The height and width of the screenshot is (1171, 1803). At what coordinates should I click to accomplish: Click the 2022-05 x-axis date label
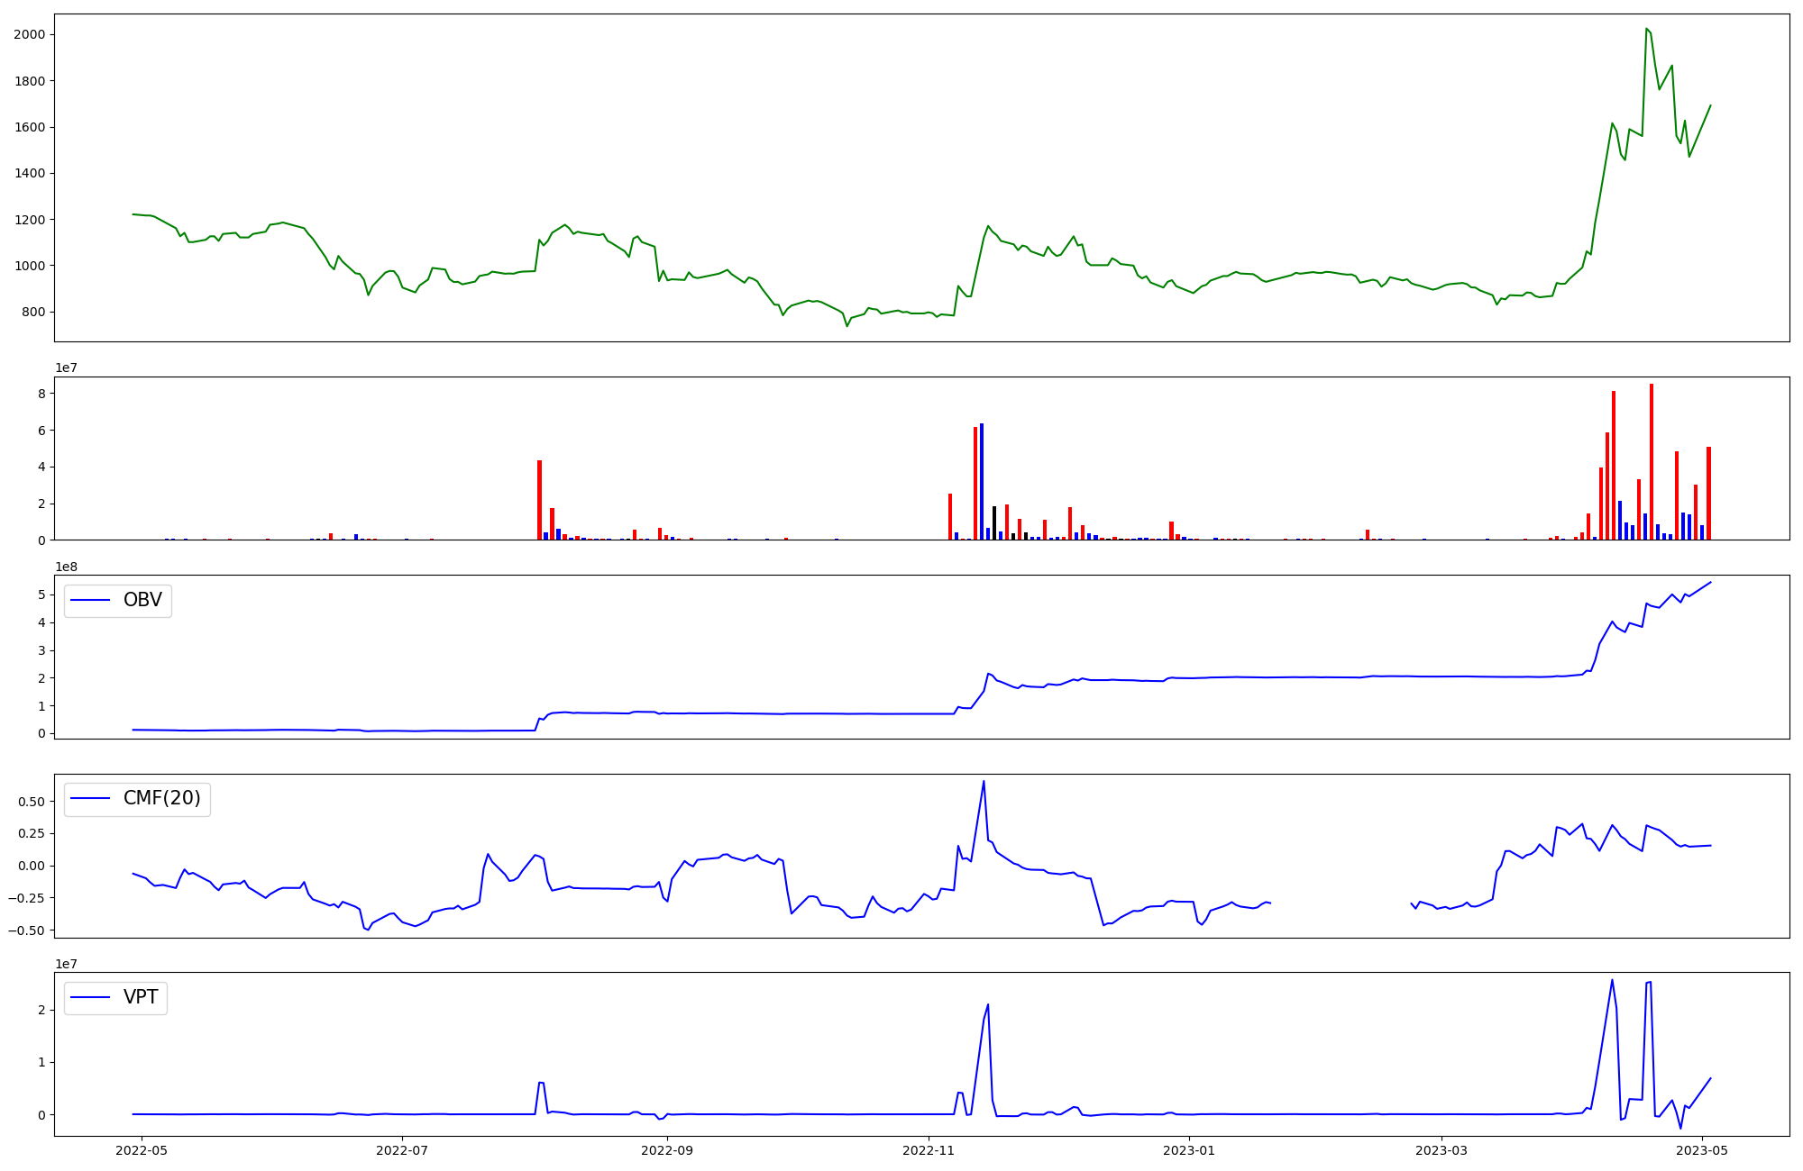(x=142, y=1150)
